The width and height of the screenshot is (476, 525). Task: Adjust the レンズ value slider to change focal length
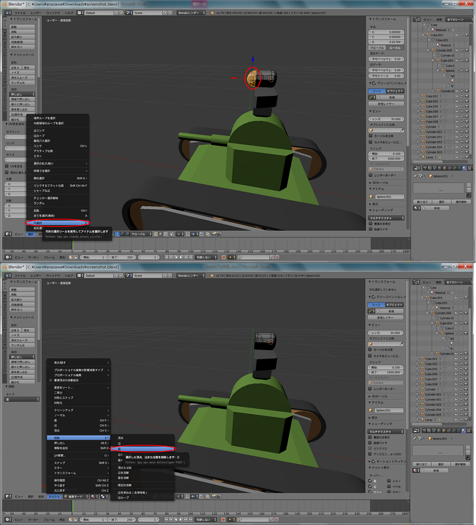386,118
